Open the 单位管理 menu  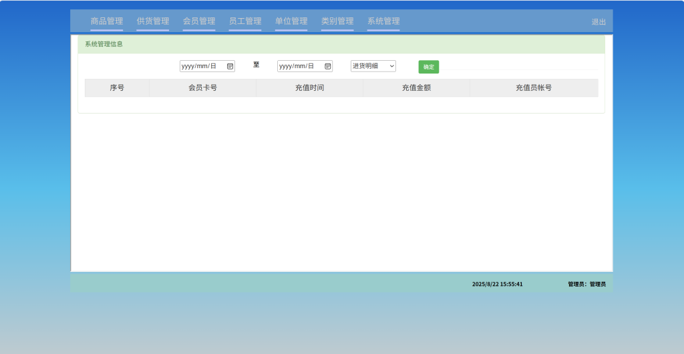point(291,21)
